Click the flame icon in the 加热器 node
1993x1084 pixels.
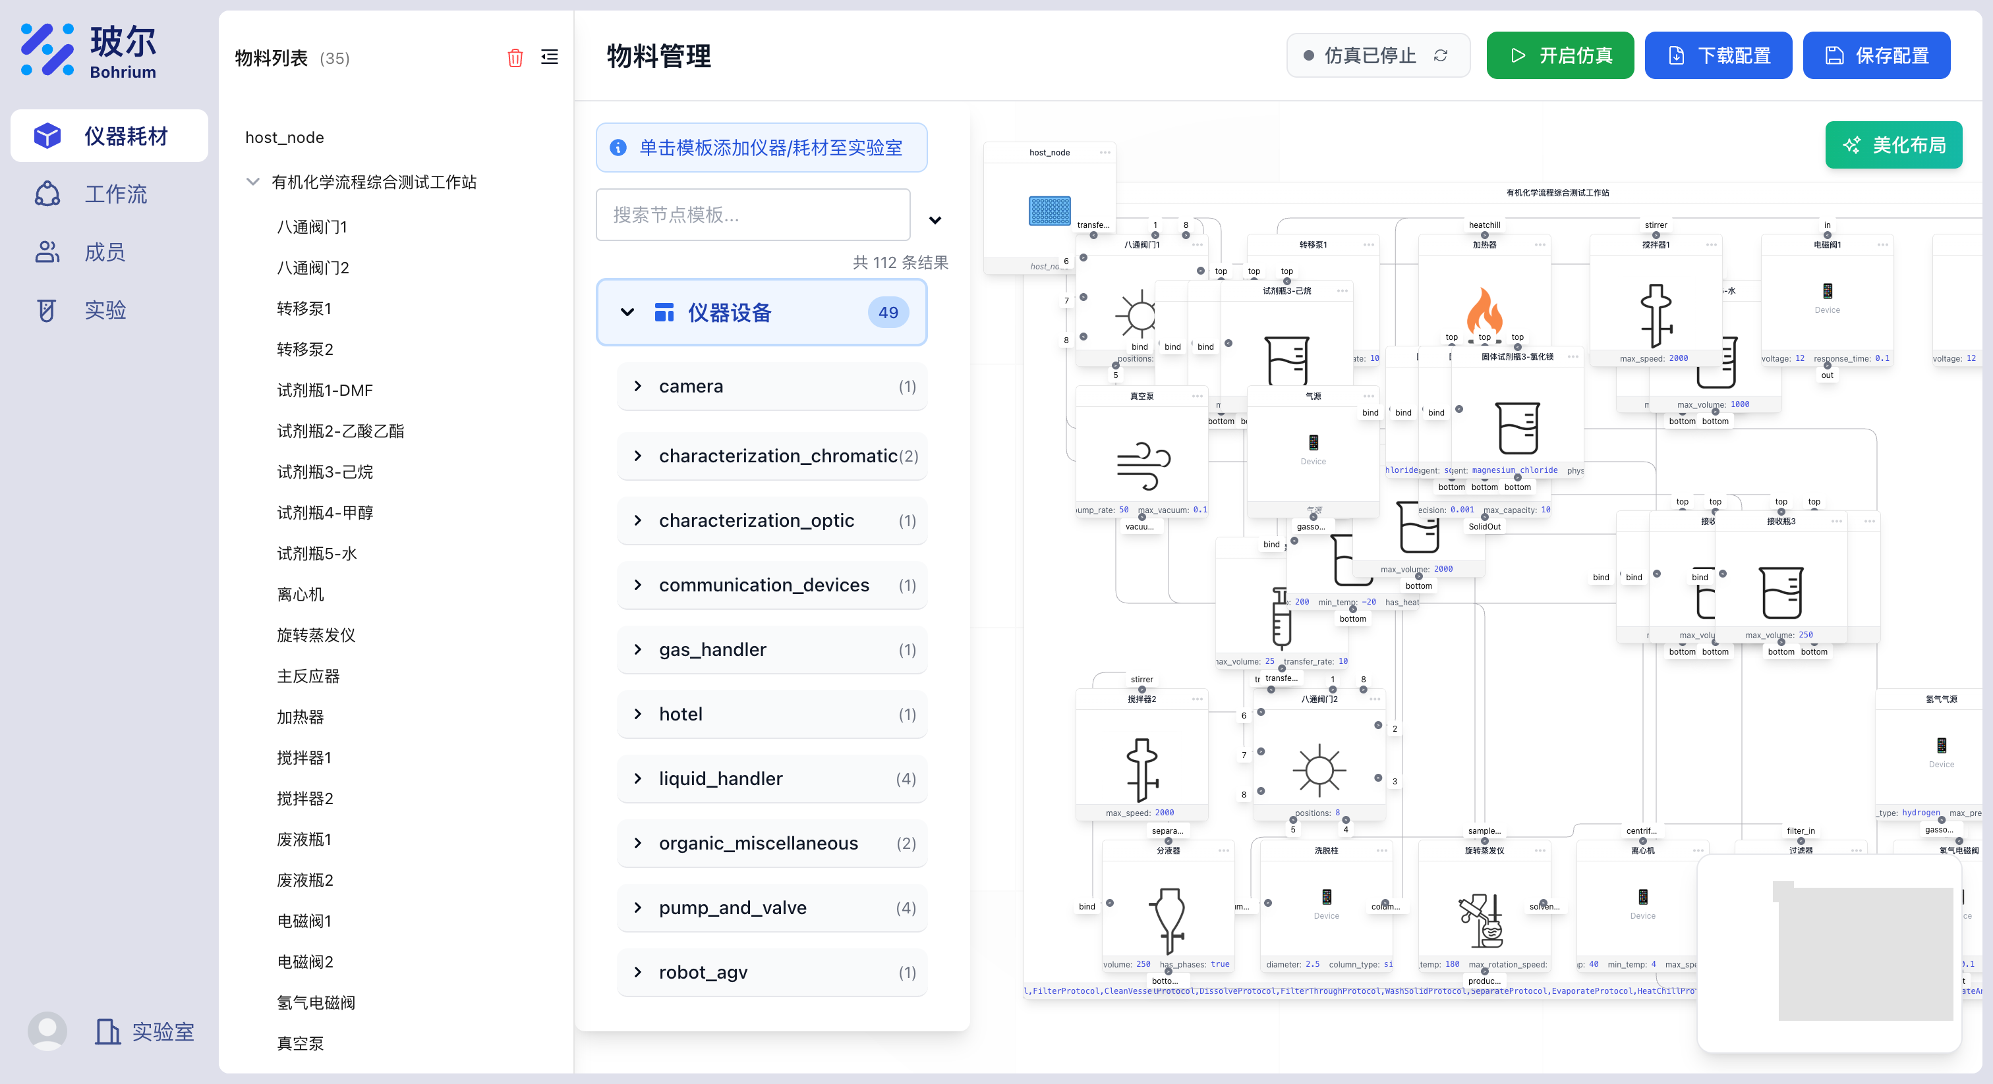[1483, 311]
